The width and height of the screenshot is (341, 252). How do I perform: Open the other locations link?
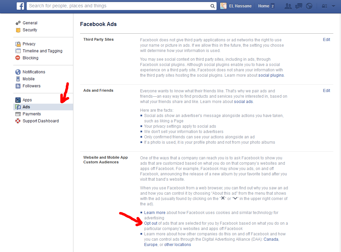[x=178, y=245]
